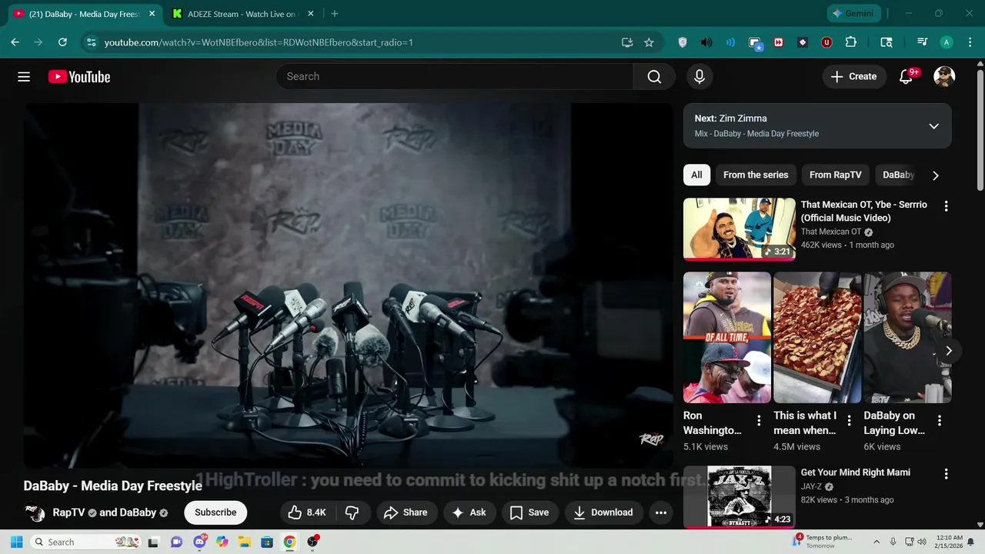Open the RapTV channel avatar

(35, 512)
